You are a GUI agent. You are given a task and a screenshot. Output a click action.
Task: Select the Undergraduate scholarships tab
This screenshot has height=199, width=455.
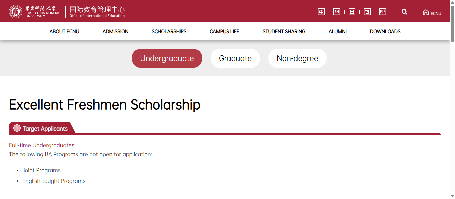click(167, 58)
